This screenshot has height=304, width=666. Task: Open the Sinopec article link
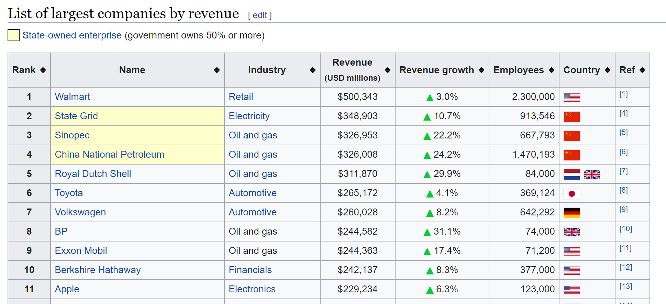[x=72, y=135]
